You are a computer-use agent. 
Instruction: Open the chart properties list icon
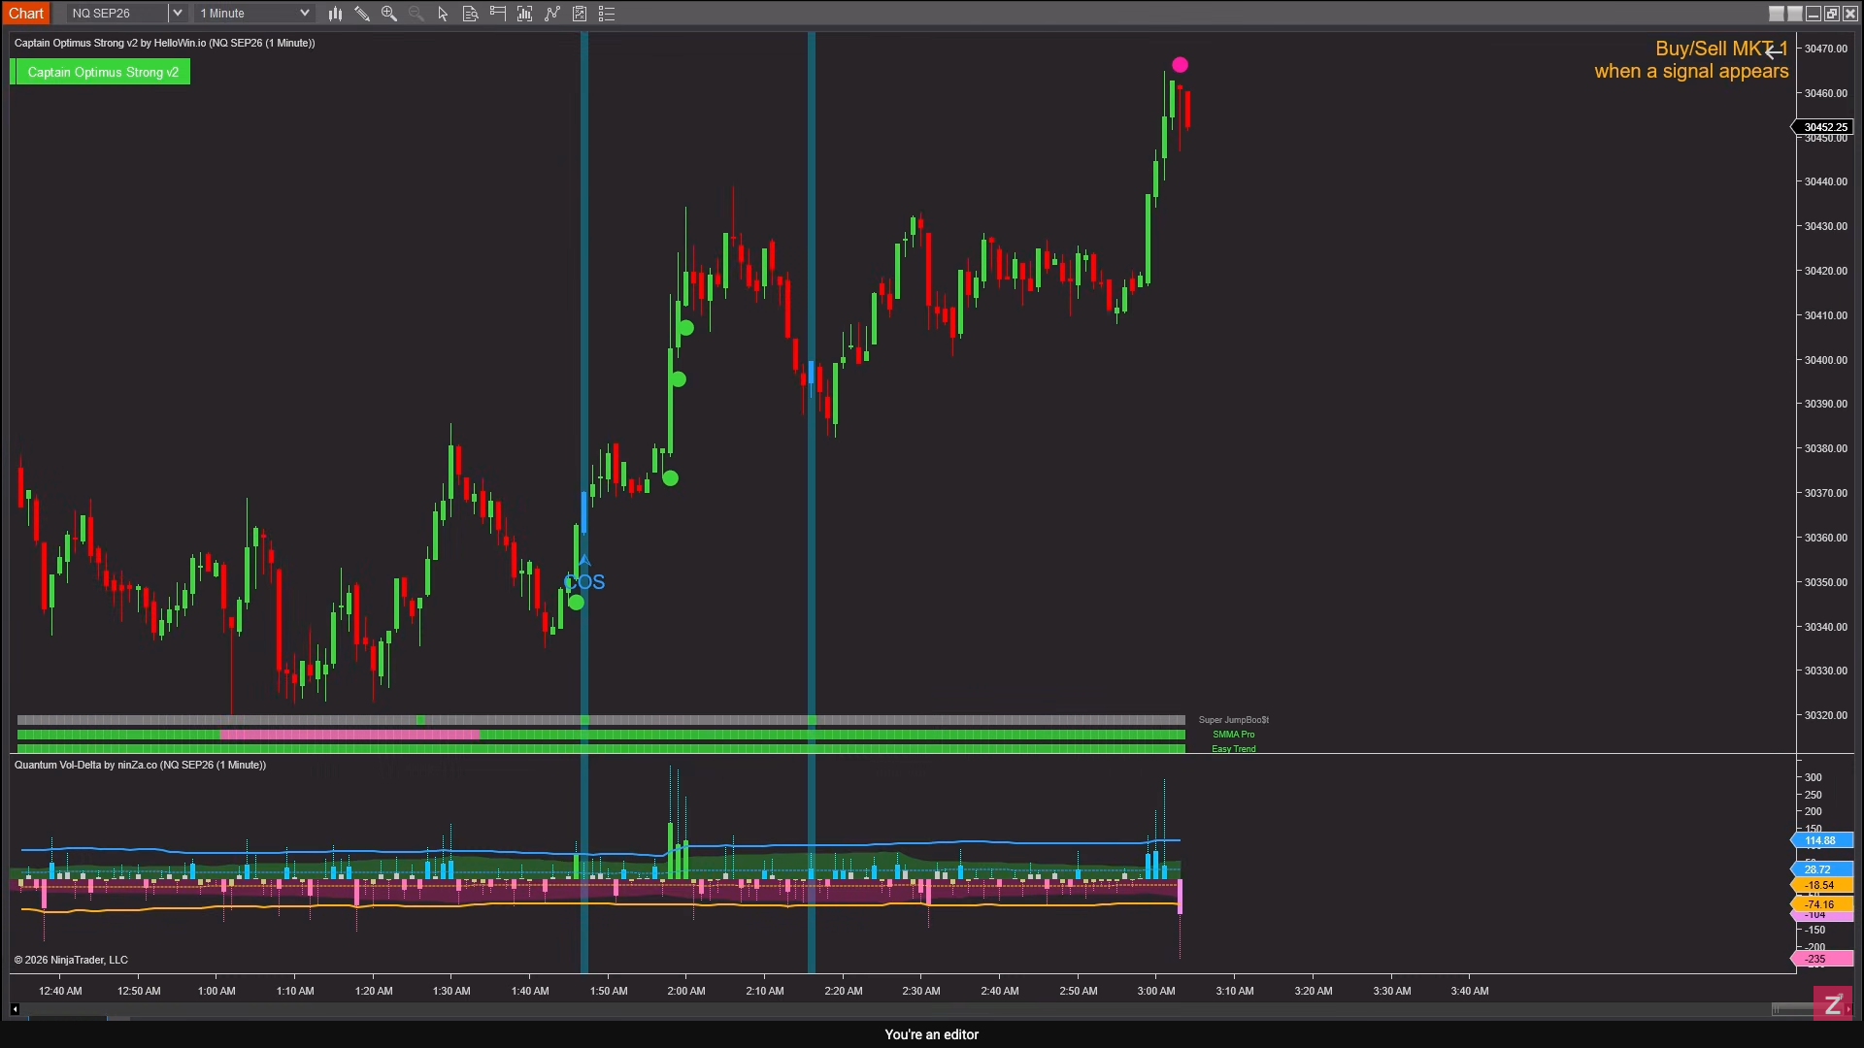point(607,14)
